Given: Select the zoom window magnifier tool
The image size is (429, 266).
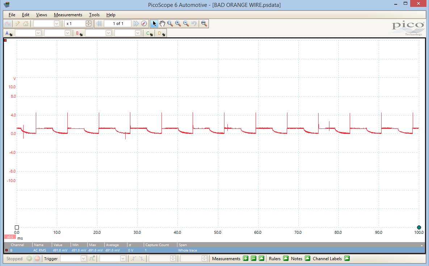Looking at the screenshot, I should (x=170, y=24).
